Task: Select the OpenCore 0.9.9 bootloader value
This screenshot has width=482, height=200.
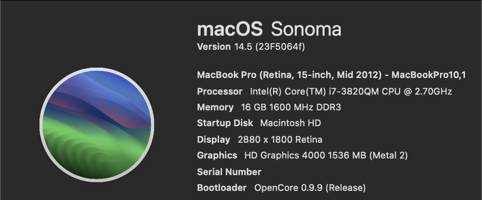Action: tap(310, 188)
